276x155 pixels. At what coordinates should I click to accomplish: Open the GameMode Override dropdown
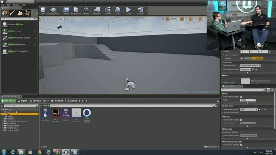249,109
